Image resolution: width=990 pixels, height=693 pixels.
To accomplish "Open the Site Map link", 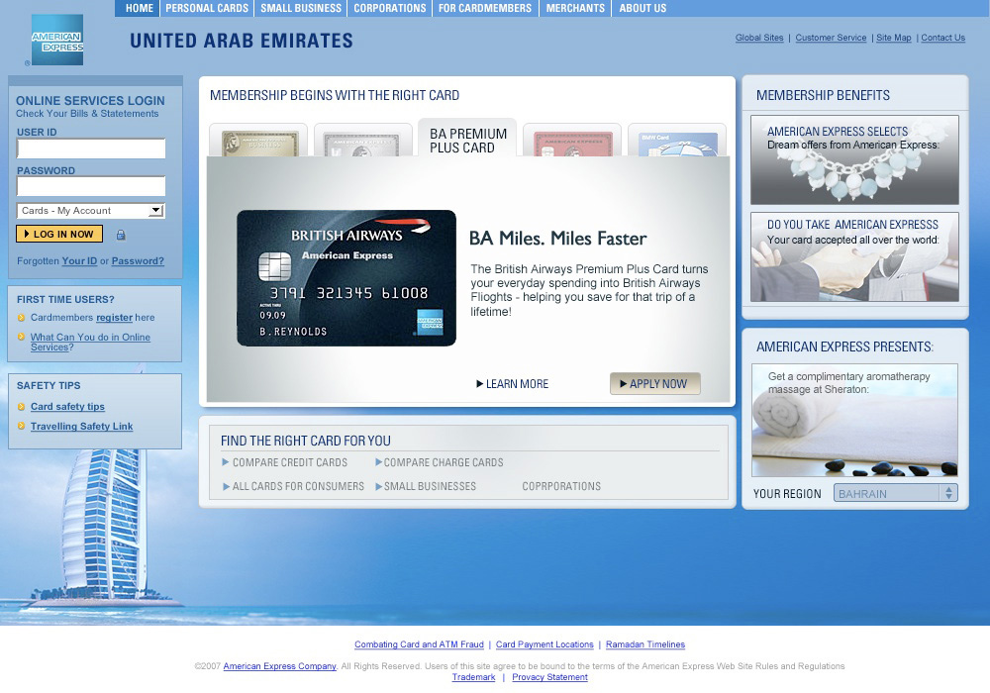I will point(893,38).
